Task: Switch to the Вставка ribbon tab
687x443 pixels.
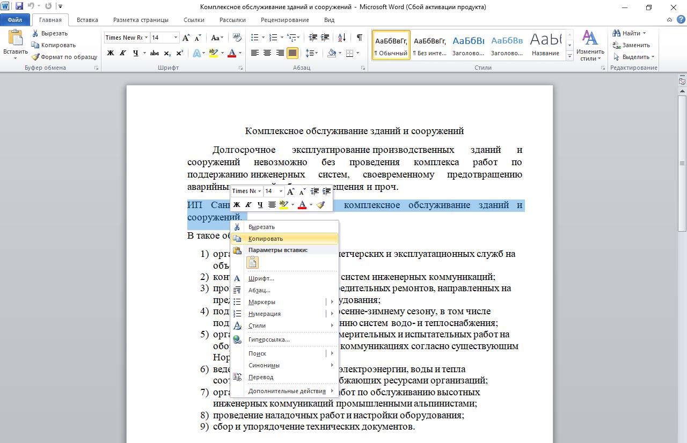Action: point(87,20)
